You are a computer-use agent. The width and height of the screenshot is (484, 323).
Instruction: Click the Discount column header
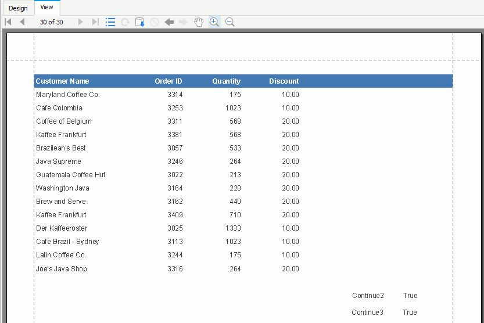click(284, 81)
